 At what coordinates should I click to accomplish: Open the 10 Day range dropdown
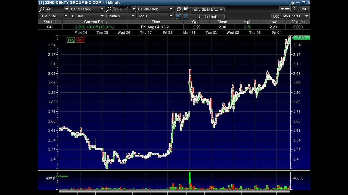point(88,16)
